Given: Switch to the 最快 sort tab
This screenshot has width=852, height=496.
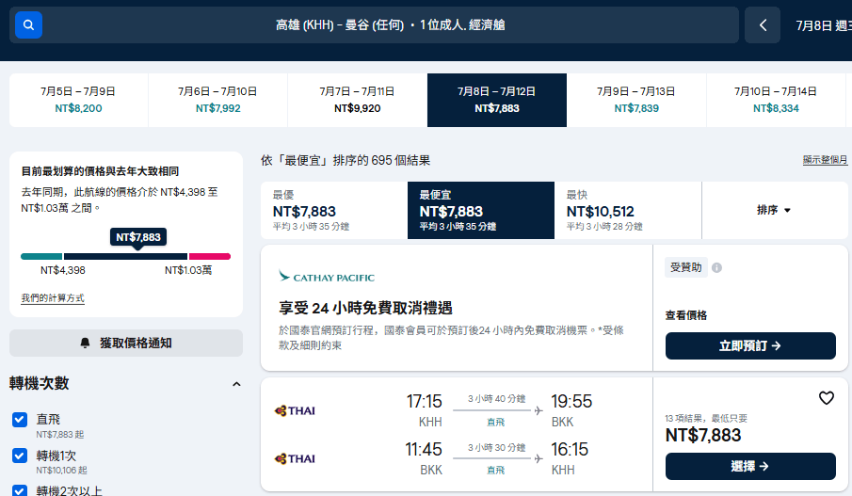Looking at the screenshot, I should 628,210.
